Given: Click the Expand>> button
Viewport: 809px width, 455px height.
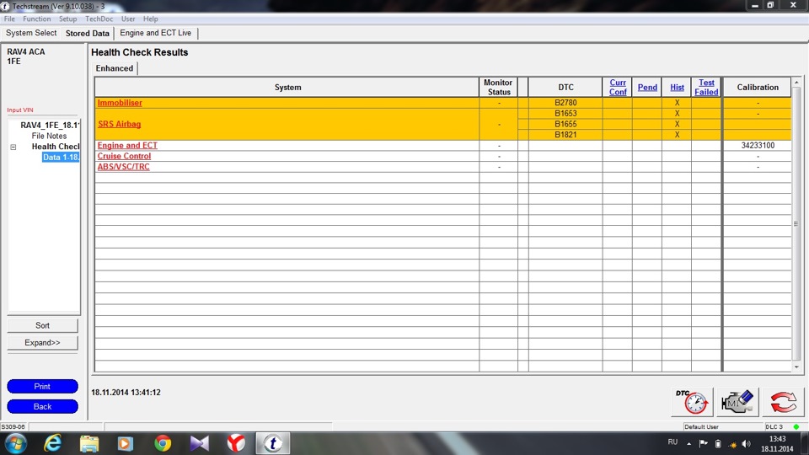Looking at the screenshot, I should click(x=42, y=343).
